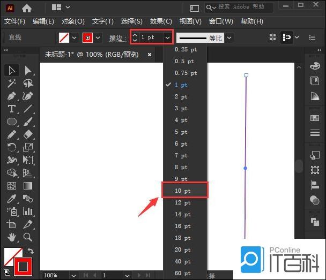Image resolution: width=326 pixels, height=280 pixels.
Task: Reset to default fill and stroke
Action: point(6,272)
